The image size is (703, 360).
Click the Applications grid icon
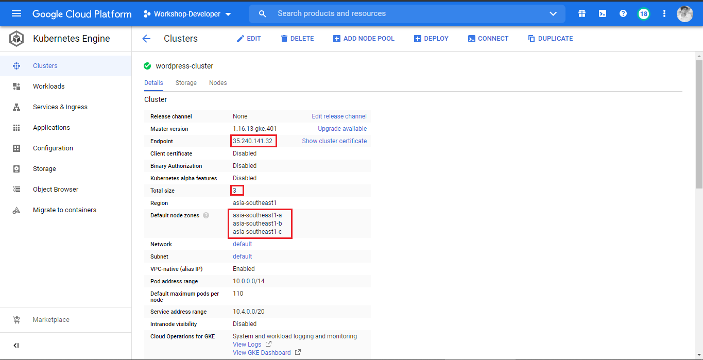[x=16, y=128]
